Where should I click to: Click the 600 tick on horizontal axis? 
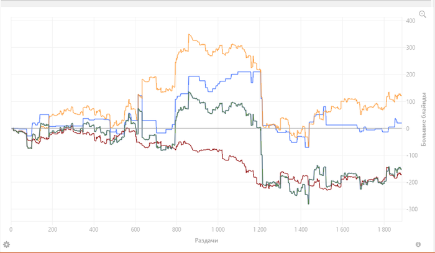(135, 229)
